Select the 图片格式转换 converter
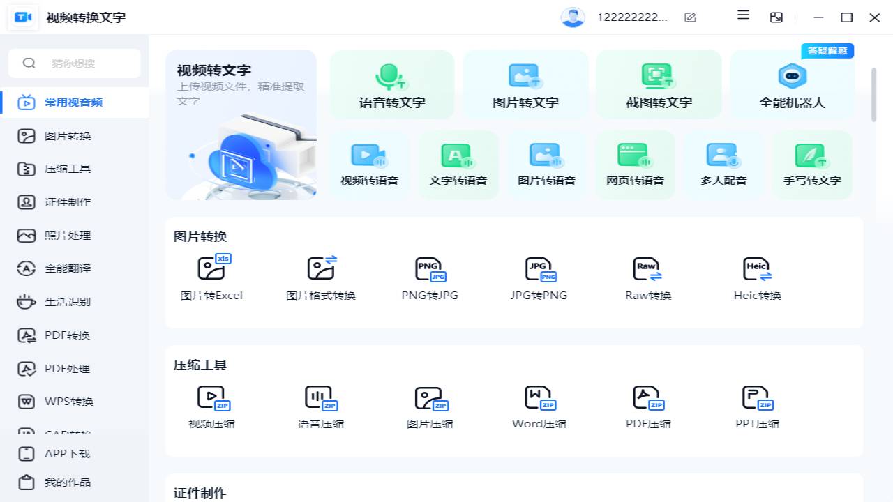Viewport: 893px width, 502px height. (321, 277)
